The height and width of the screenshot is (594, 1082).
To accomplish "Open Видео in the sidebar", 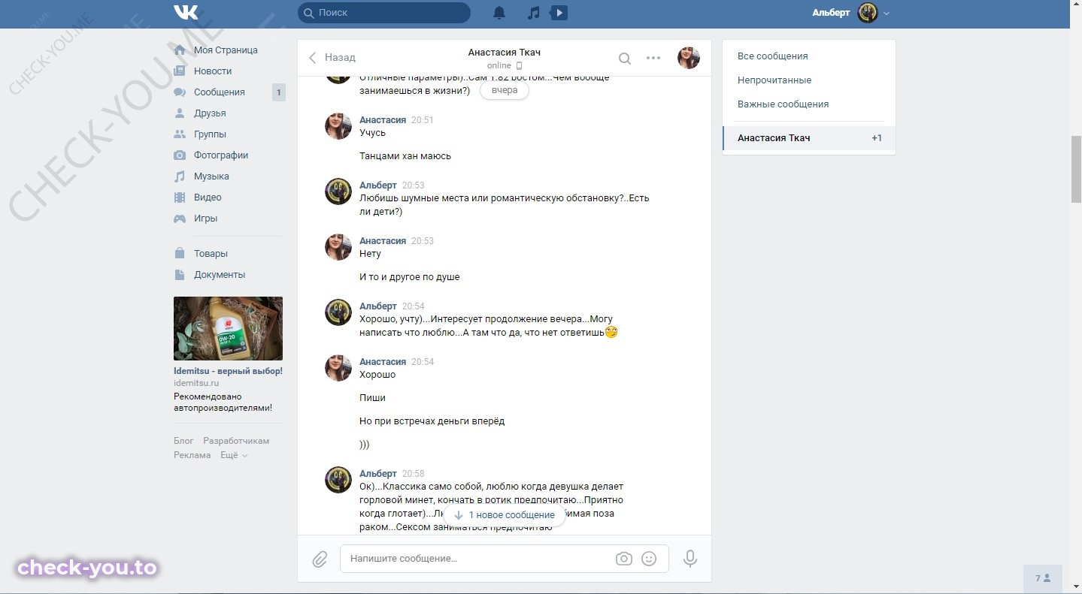I will point(208,197).
